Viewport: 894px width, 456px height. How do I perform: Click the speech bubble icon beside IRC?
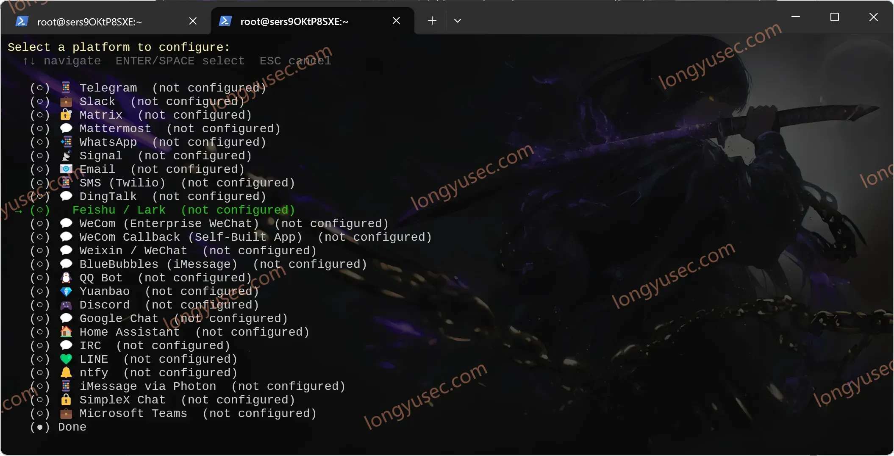pos(66,345)
